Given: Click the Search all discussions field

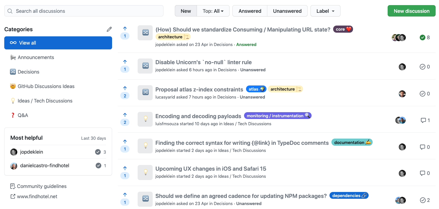Looking at the screenshot, I should point(84,11).
